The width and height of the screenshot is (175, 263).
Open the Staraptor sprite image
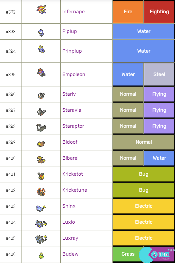point(41,127)
